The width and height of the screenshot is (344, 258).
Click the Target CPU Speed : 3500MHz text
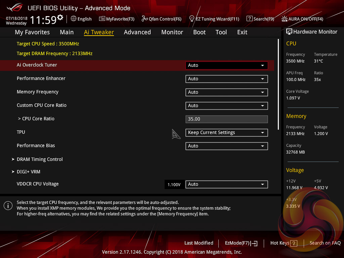[48, 44]
